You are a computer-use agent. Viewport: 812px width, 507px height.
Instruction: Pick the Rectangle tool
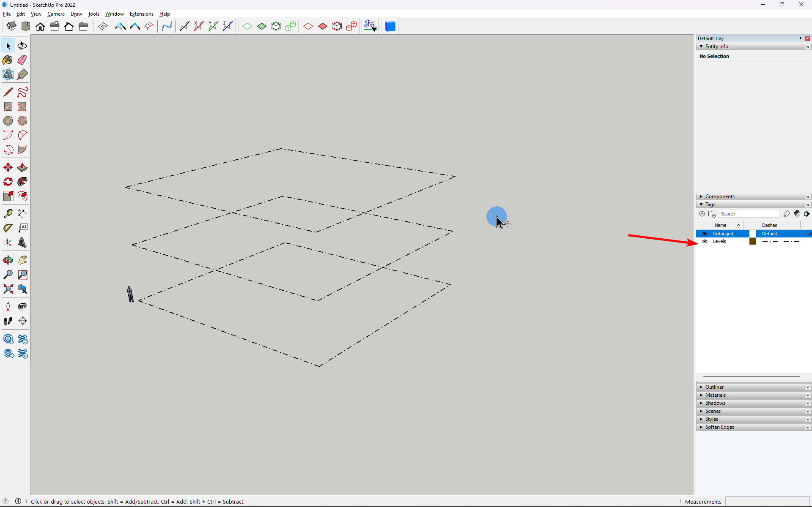point(8,106)
